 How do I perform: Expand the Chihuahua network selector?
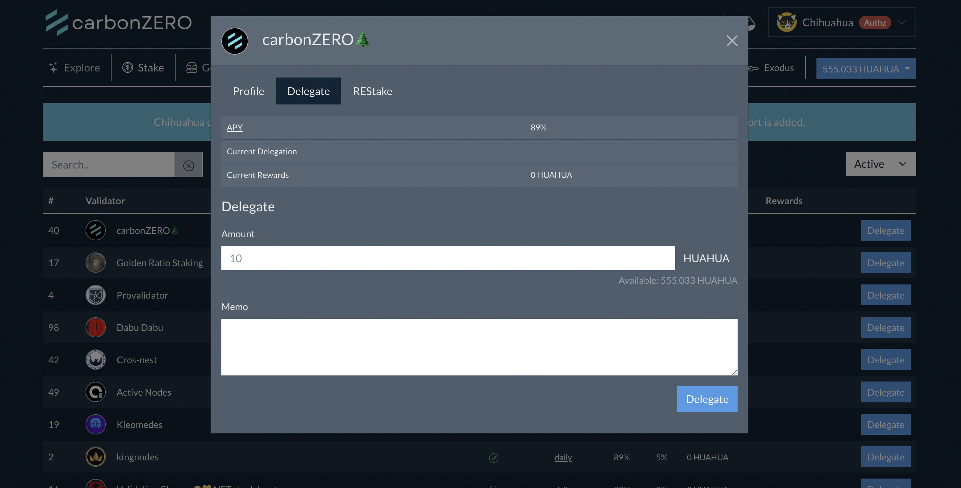point(842,22)
